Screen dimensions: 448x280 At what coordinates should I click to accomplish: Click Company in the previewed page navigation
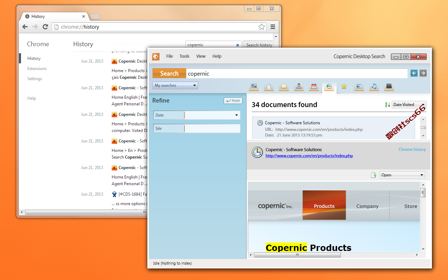367,206
